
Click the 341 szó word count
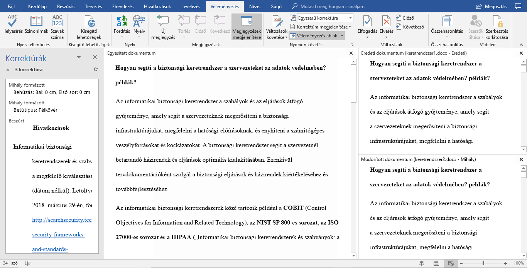tap(10, 263)
